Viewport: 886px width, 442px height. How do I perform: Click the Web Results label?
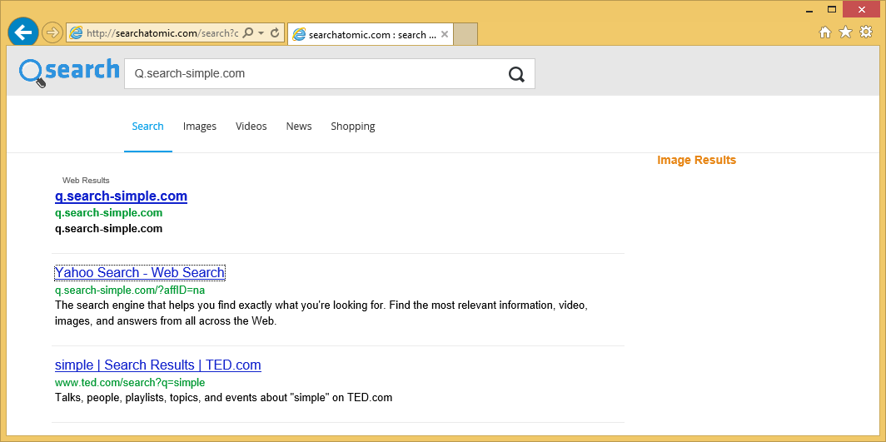86,181
